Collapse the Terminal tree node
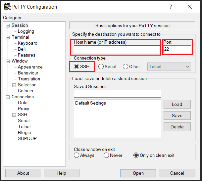This screenshot has width=202, height=181. [x=8, y=37]
